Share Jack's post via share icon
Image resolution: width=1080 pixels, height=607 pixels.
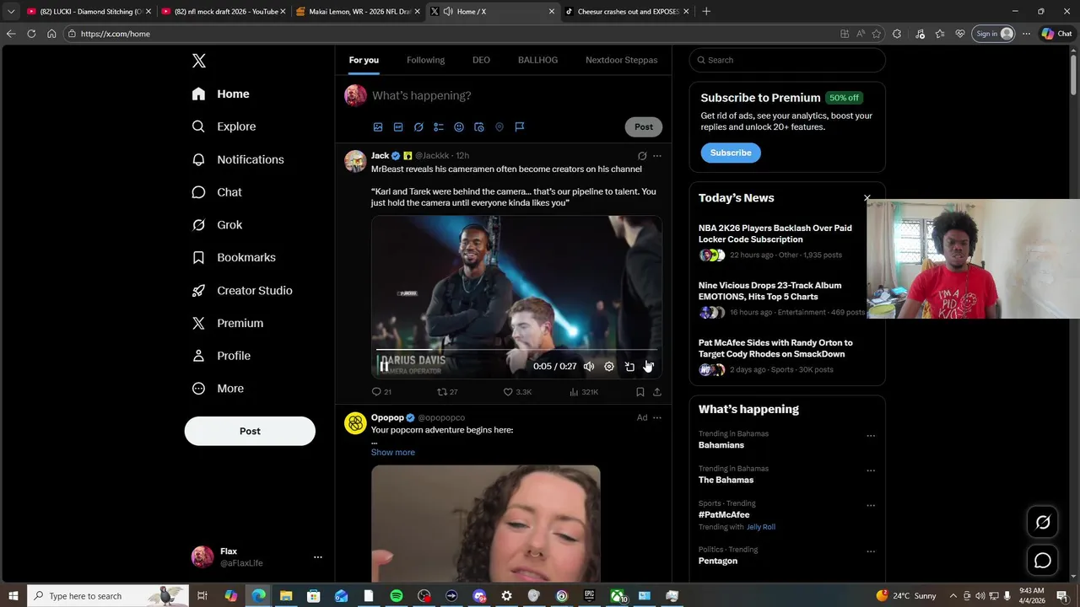coord(657,392)
